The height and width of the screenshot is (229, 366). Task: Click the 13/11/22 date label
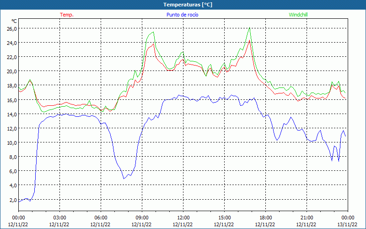pyautogui.click(x=348, y=224)
